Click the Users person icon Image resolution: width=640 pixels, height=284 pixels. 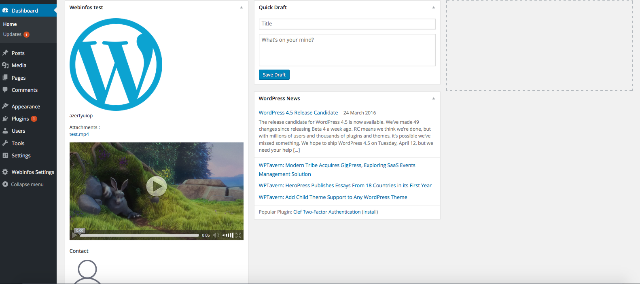[x=5, y=131]
